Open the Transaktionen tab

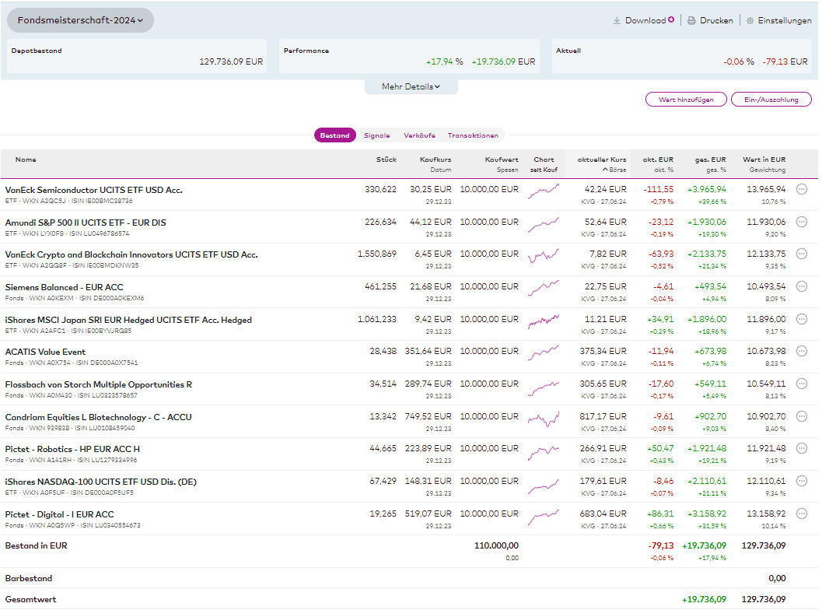(473, 135)
